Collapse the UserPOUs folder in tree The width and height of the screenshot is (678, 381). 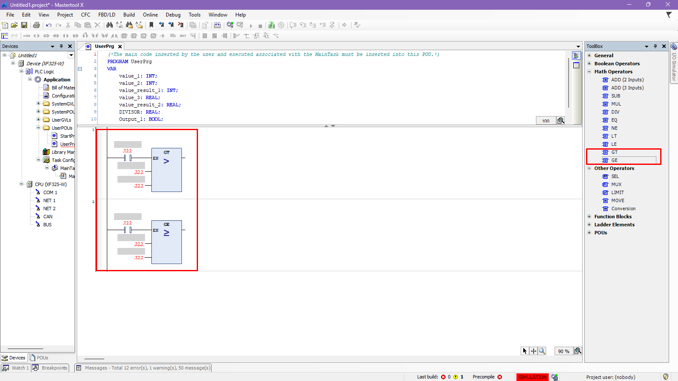point(38,128)
